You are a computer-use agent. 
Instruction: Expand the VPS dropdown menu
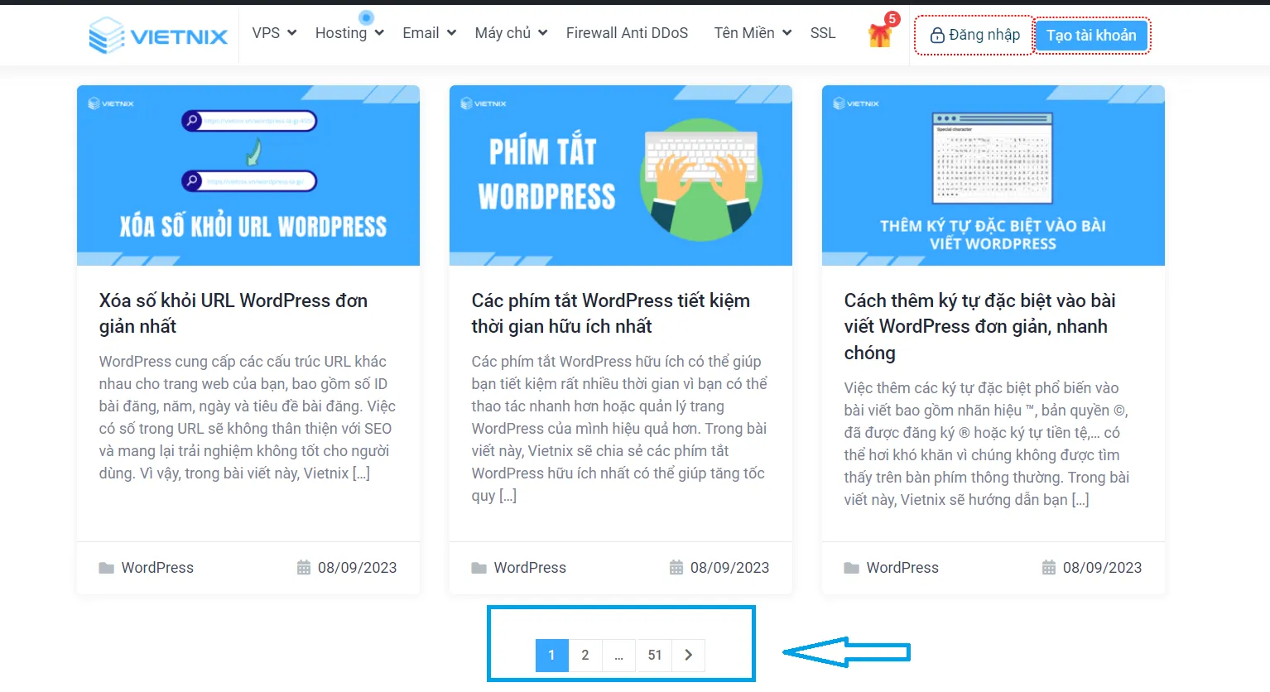(274, 33)
